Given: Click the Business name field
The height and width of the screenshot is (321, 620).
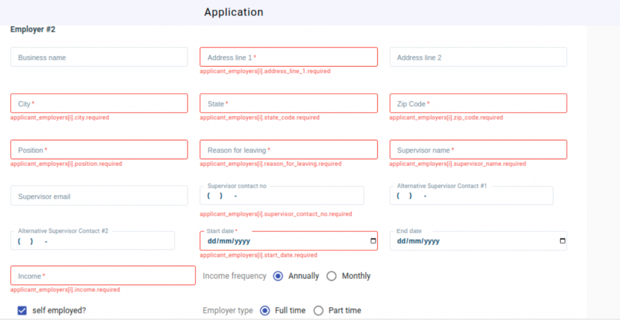Looking at the screenshot, I should click(99, 58).
